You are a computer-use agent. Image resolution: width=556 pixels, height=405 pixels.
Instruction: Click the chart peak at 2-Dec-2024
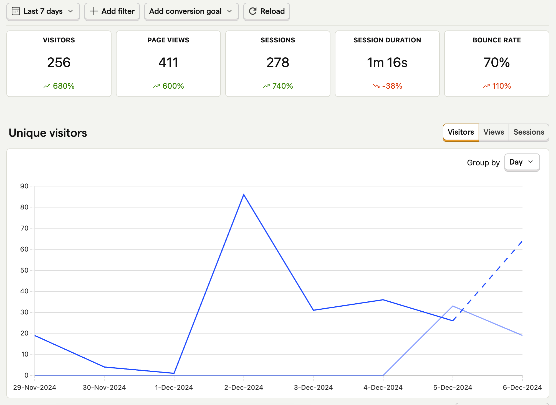click(x=244, y=195)
